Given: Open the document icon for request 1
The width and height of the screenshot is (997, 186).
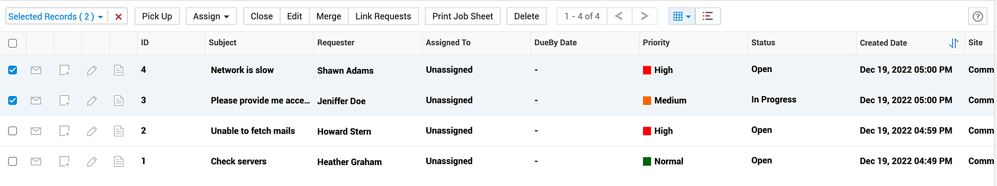Looking at the screenshot, I should point(119,162).
